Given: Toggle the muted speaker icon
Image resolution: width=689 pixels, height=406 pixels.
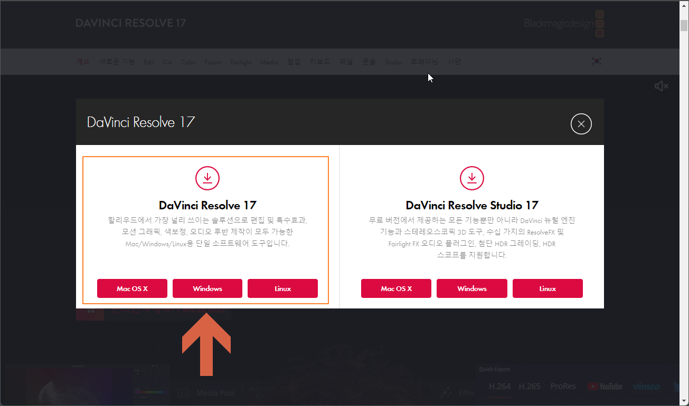Looking at the screenshot, I should pos(661,86).
